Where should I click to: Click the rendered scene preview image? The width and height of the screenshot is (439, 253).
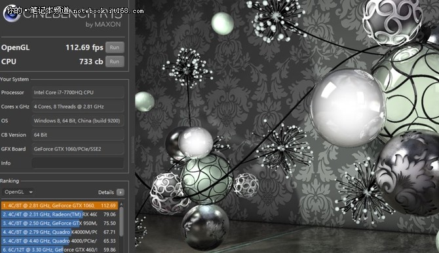point(287,127)
